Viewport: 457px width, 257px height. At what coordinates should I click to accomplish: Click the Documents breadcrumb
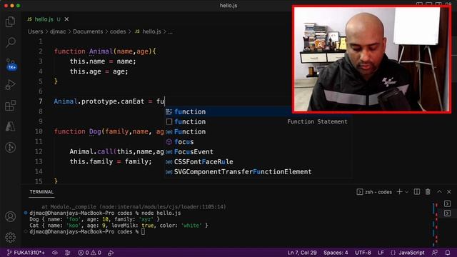pos(88,31)
